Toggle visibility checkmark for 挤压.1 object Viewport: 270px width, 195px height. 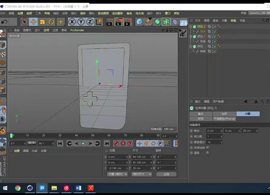pyautogui.click(x=214, y=37)
